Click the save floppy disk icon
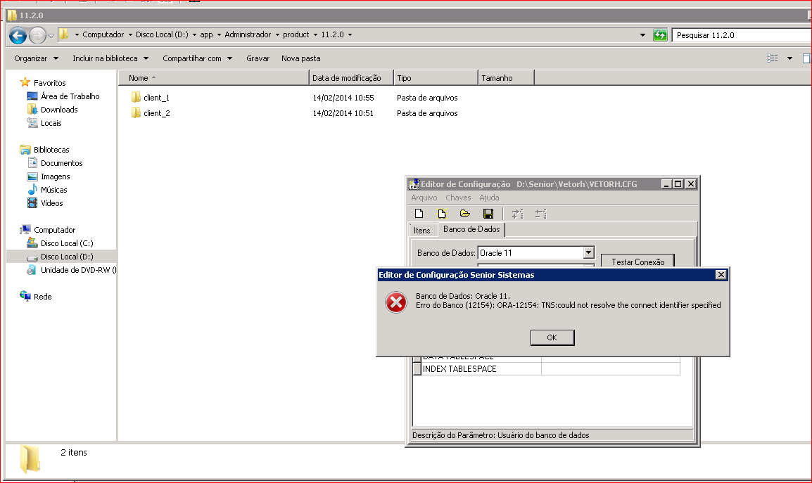This screenshot has width=812, height=483. [x=488, y=214]
